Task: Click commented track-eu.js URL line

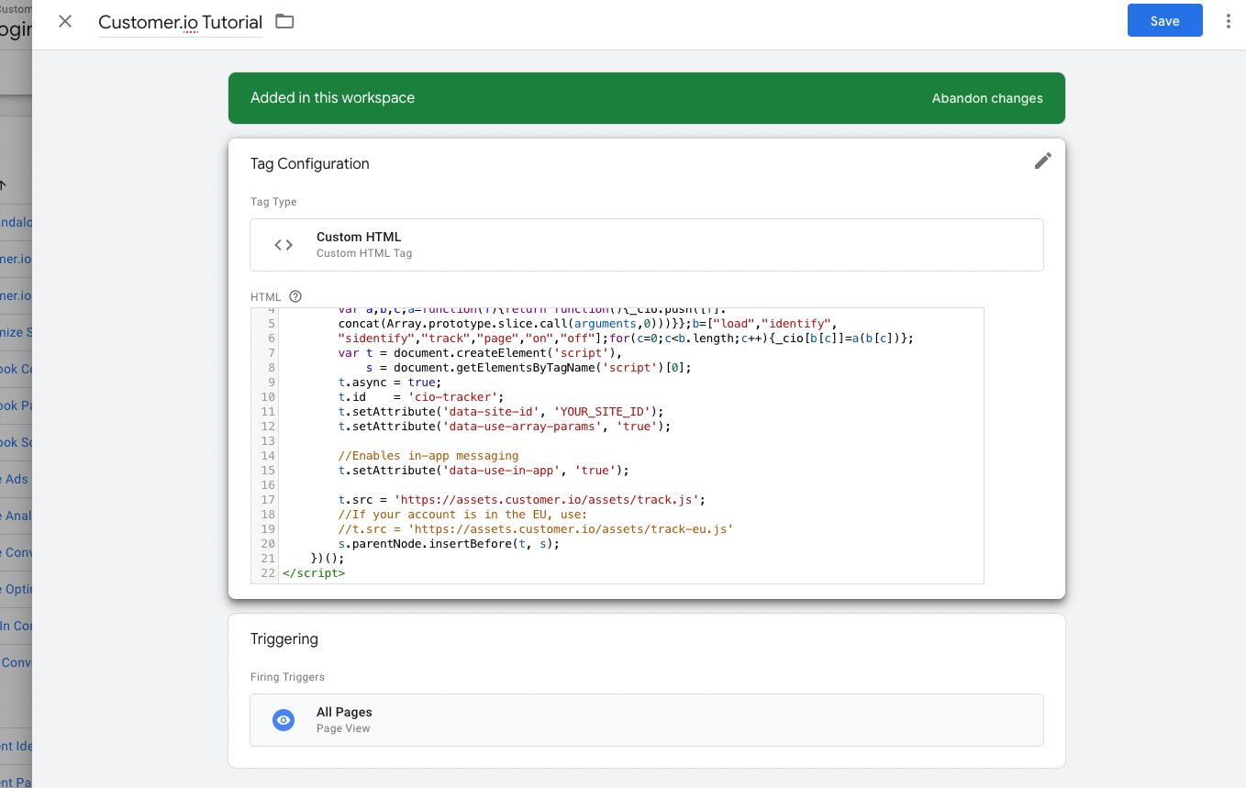Action: [536, 529]
